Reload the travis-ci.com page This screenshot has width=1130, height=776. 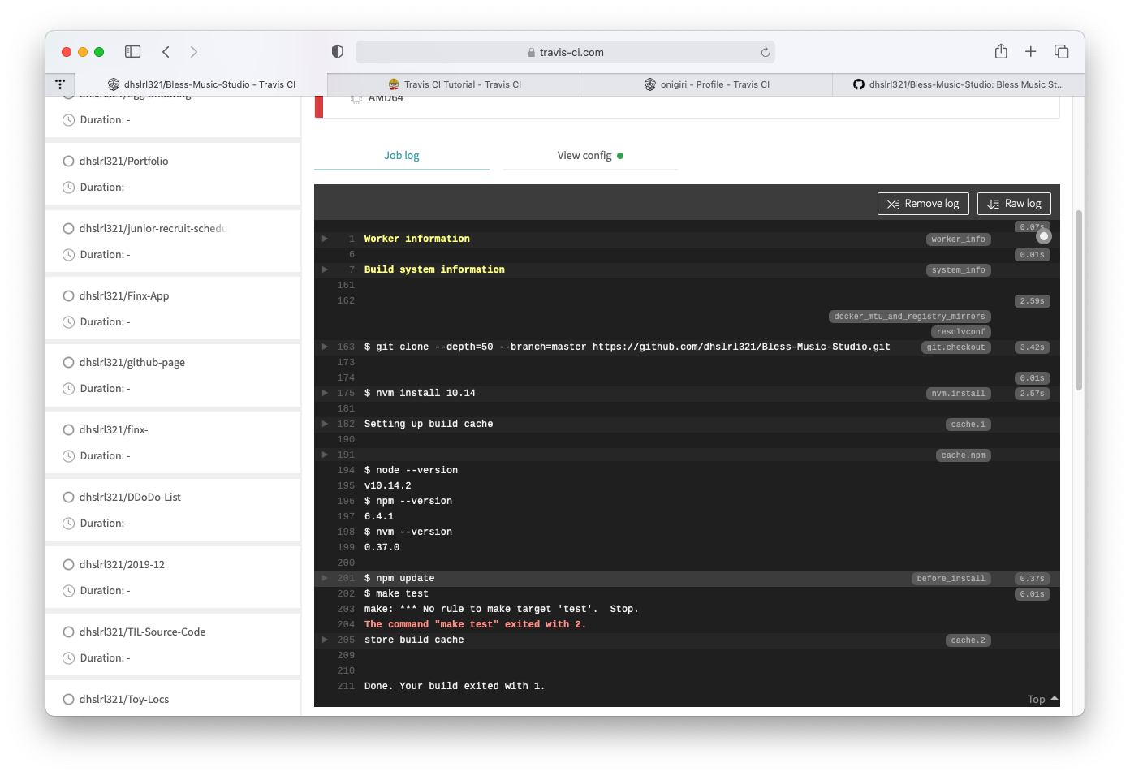tap(765, 52)
